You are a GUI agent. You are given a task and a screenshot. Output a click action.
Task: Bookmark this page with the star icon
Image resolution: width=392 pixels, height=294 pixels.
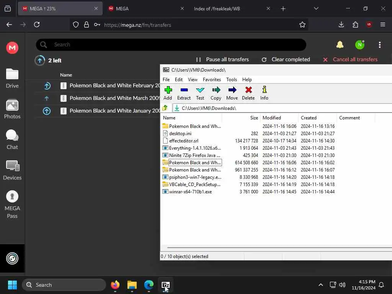(x=302, y=25)
